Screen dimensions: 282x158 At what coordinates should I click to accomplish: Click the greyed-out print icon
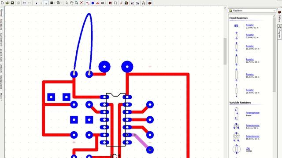pos(19,3)
